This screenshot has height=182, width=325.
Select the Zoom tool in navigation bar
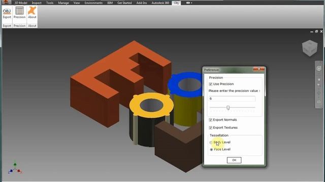point(319,85)
